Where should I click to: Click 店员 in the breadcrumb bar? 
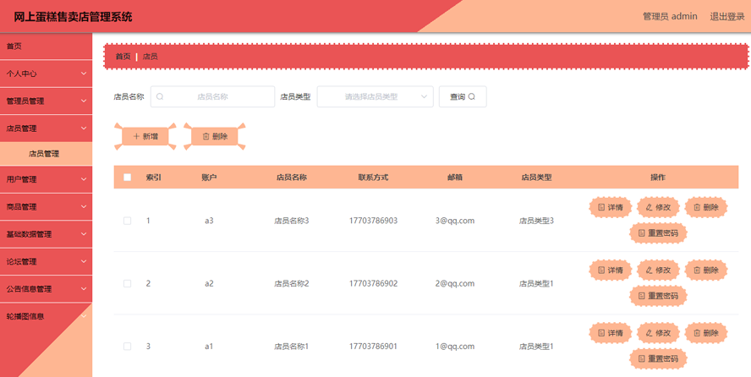pyautogui.click(x=151, y=57)
